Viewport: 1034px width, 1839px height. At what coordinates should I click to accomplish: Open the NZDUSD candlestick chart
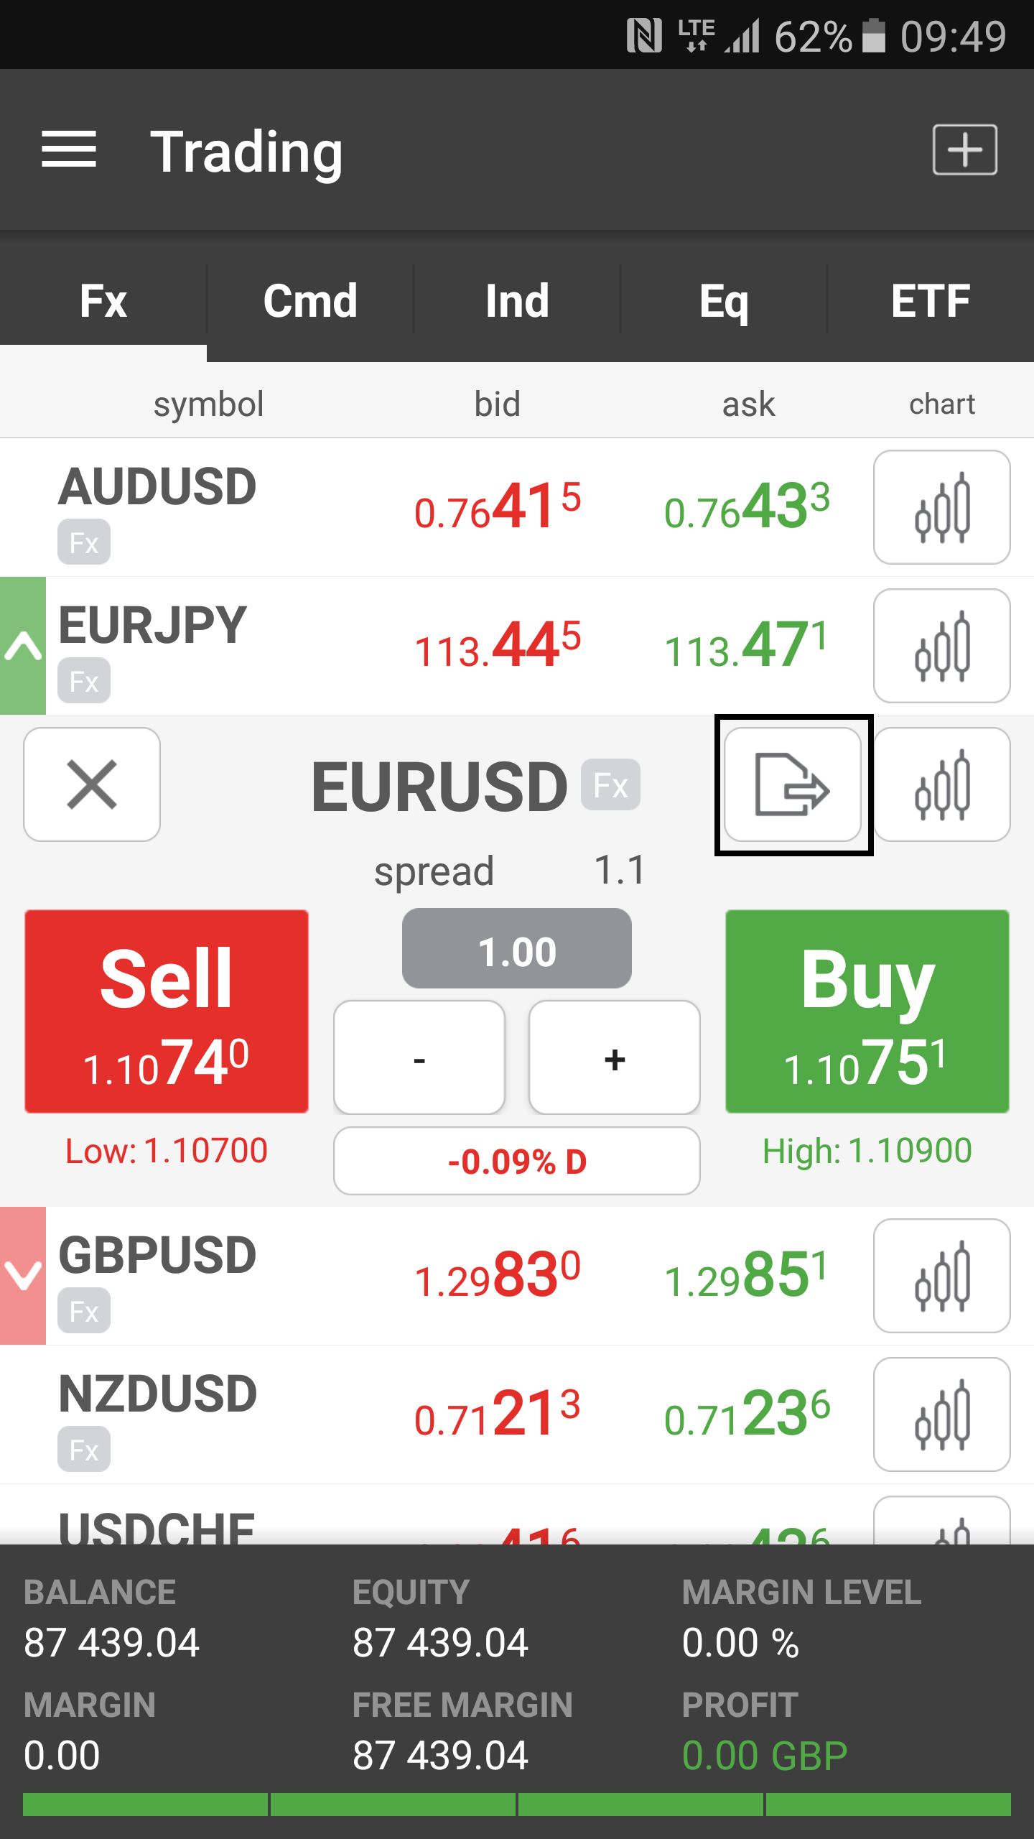941,1414
